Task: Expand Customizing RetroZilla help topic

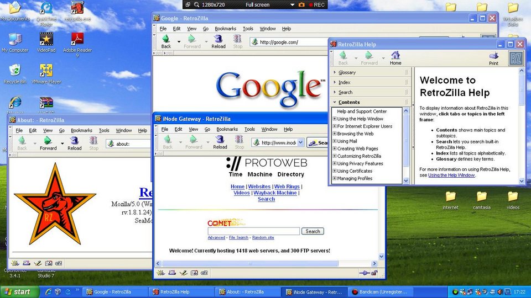Action: (335, 156)
